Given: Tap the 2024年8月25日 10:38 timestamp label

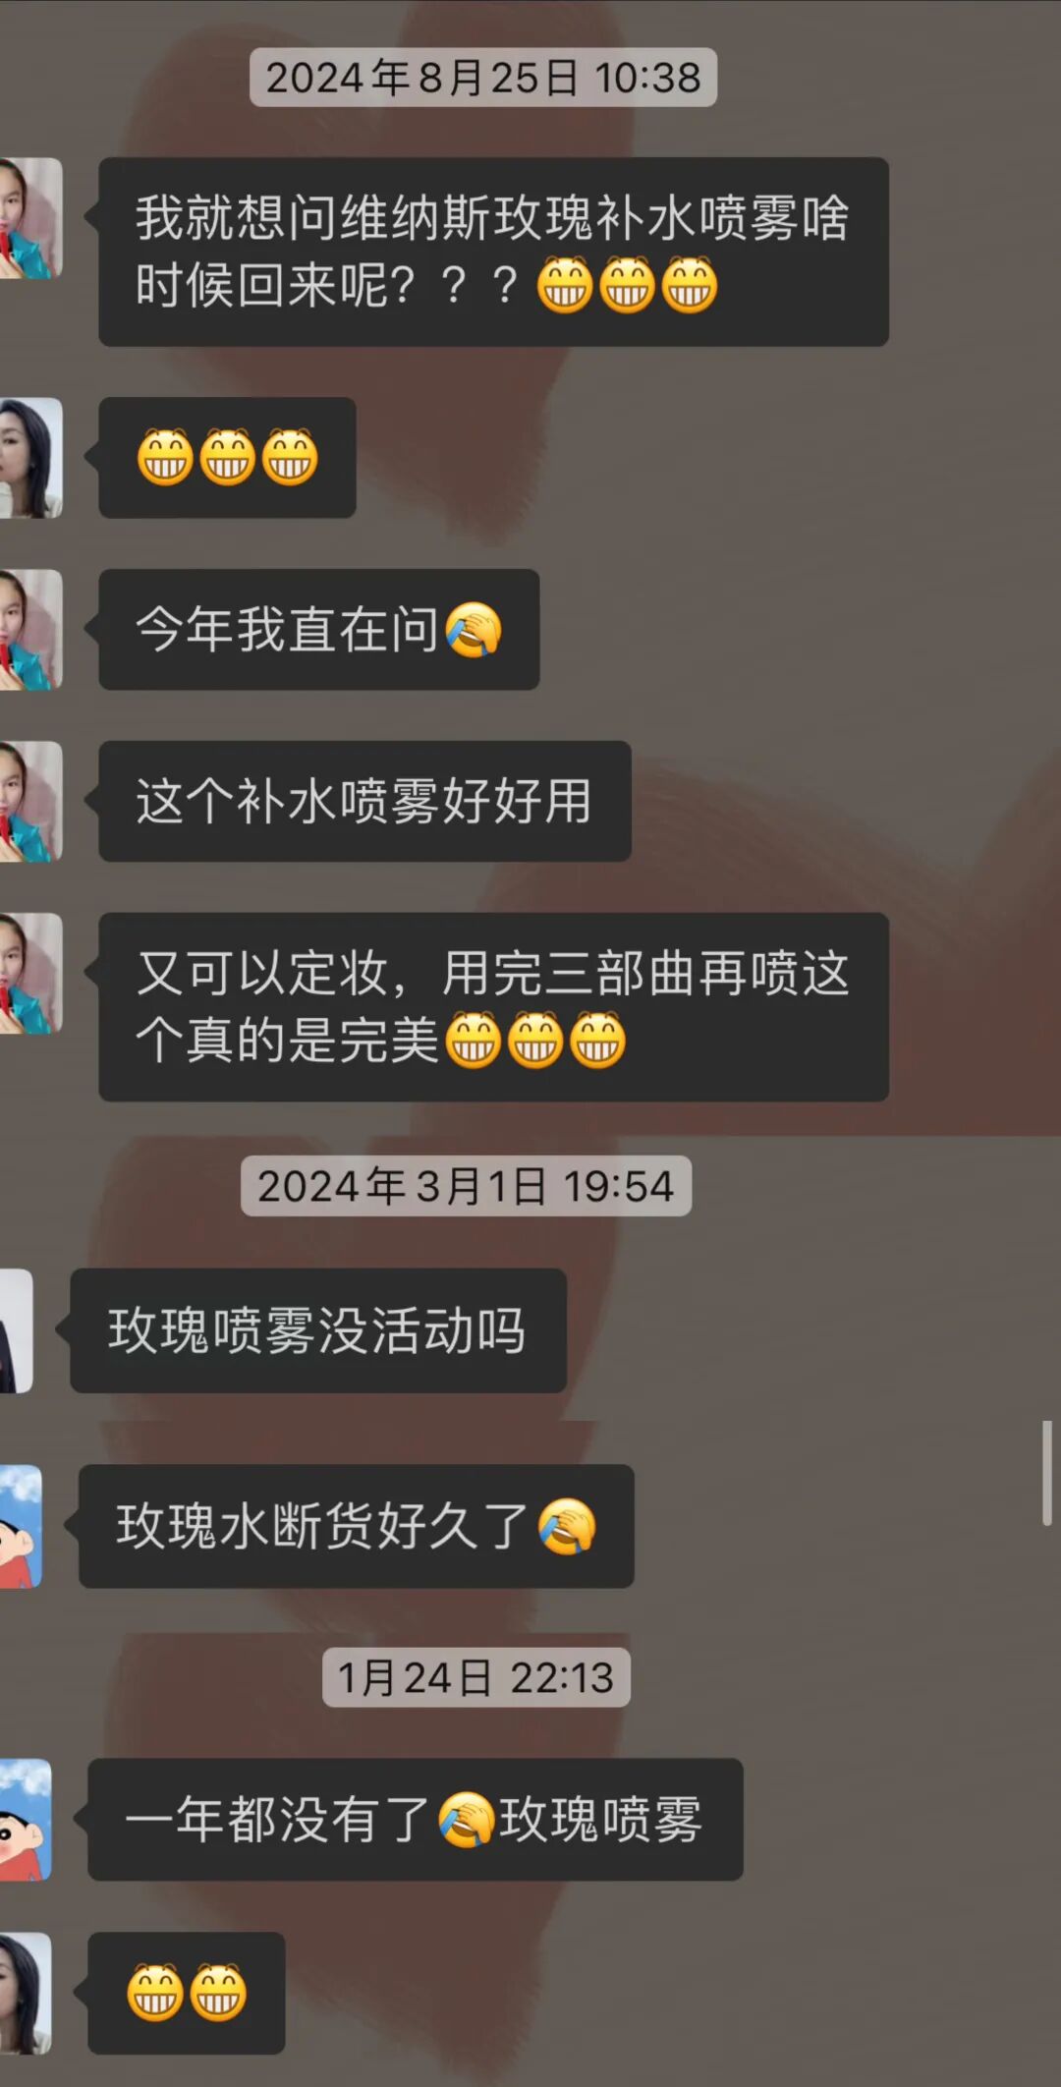Looking at the screenshot, I should (x=483, y=78).
